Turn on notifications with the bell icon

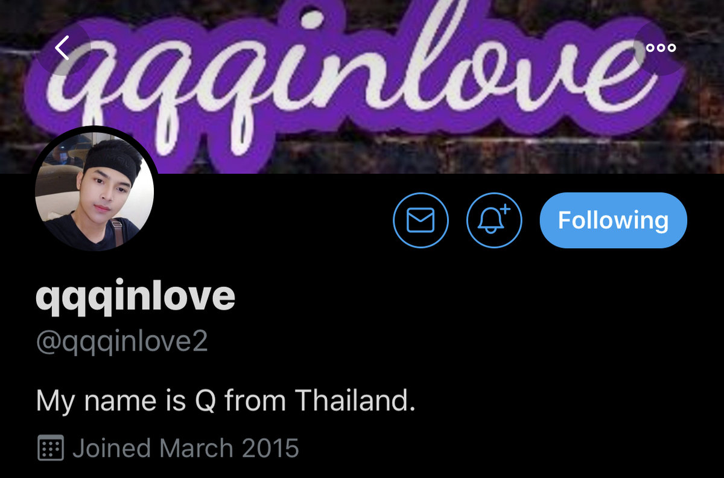pos(494,220)
